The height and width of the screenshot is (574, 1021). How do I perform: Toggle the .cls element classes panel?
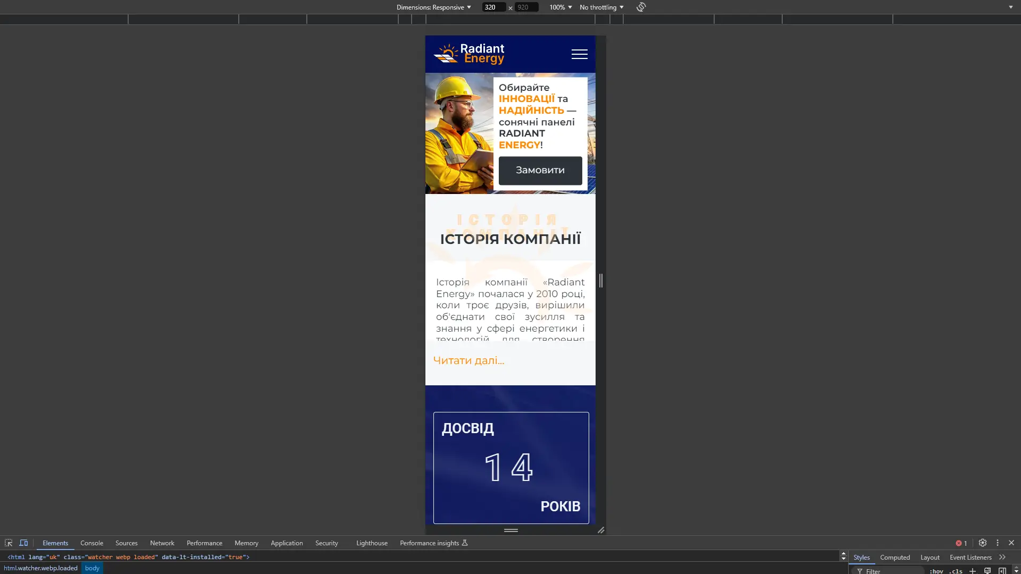click(956, 571)
